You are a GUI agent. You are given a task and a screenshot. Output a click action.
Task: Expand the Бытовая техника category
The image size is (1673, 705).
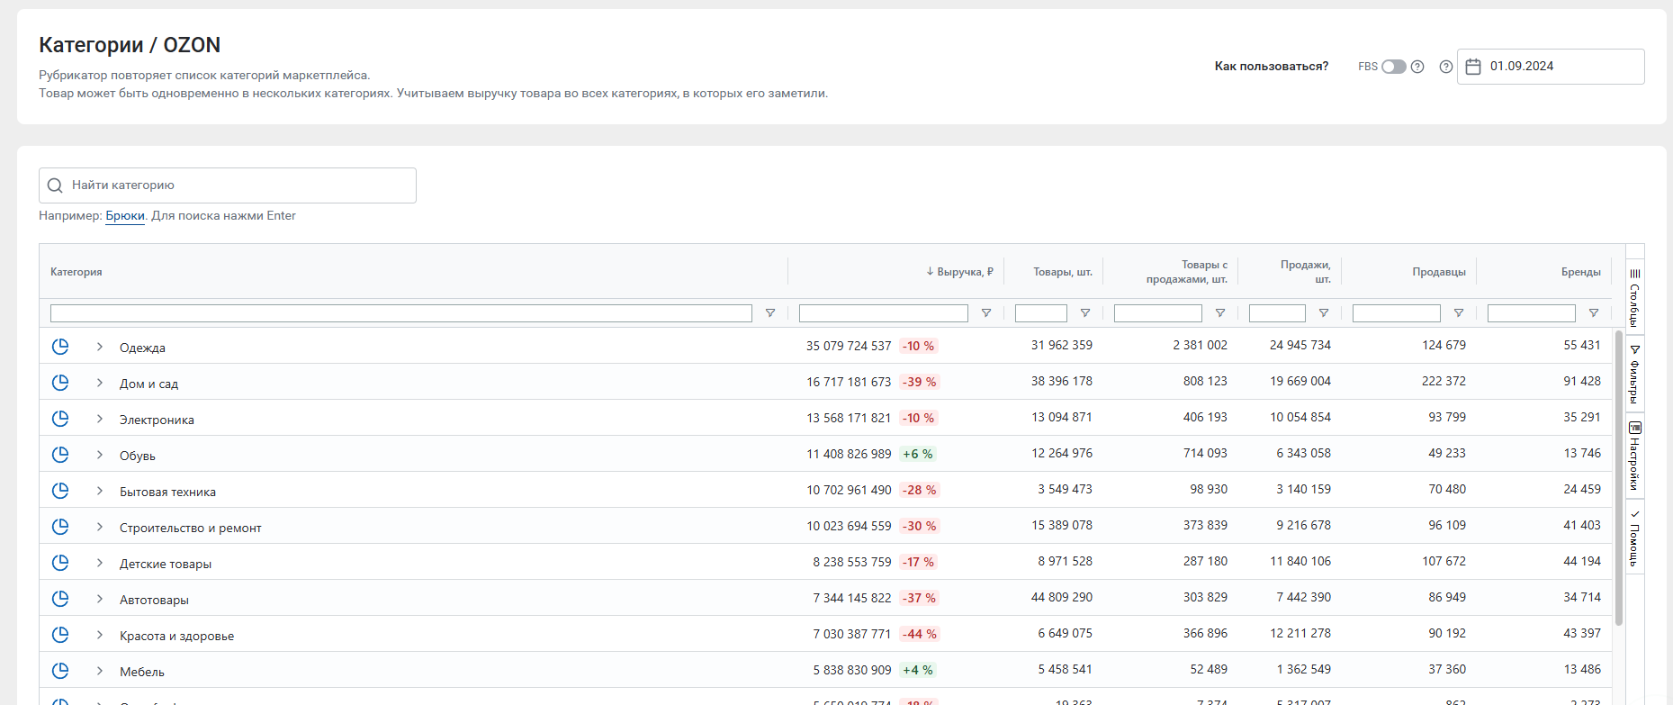pos(100,491)
